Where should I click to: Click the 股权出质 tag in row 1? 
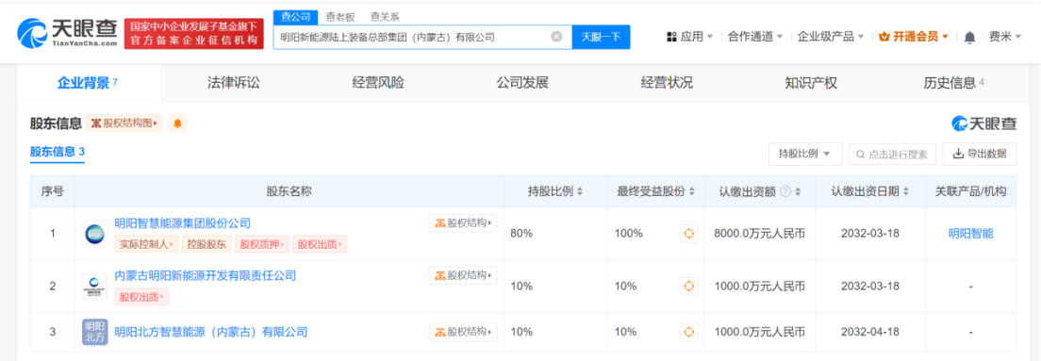tap(320, 244)
